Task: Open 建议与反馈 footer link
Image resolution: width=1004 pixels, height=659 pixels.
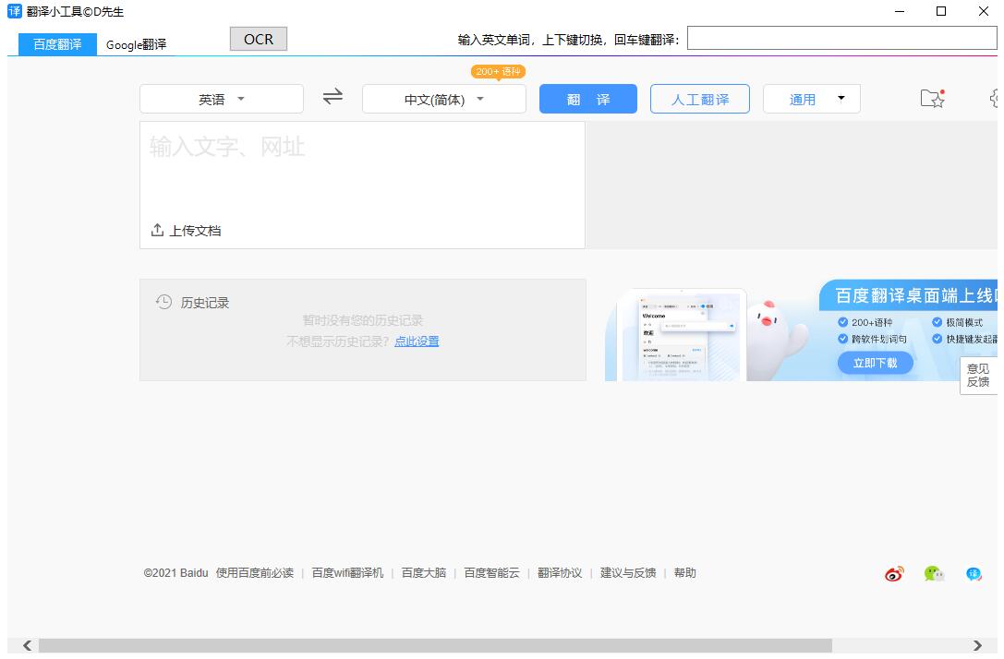Action: pyautogui.click(x=628, y=572)
